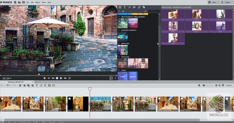
Task: Open the transitions tab in the media pool
Action: pyautogui.click(x=134, y=7)
